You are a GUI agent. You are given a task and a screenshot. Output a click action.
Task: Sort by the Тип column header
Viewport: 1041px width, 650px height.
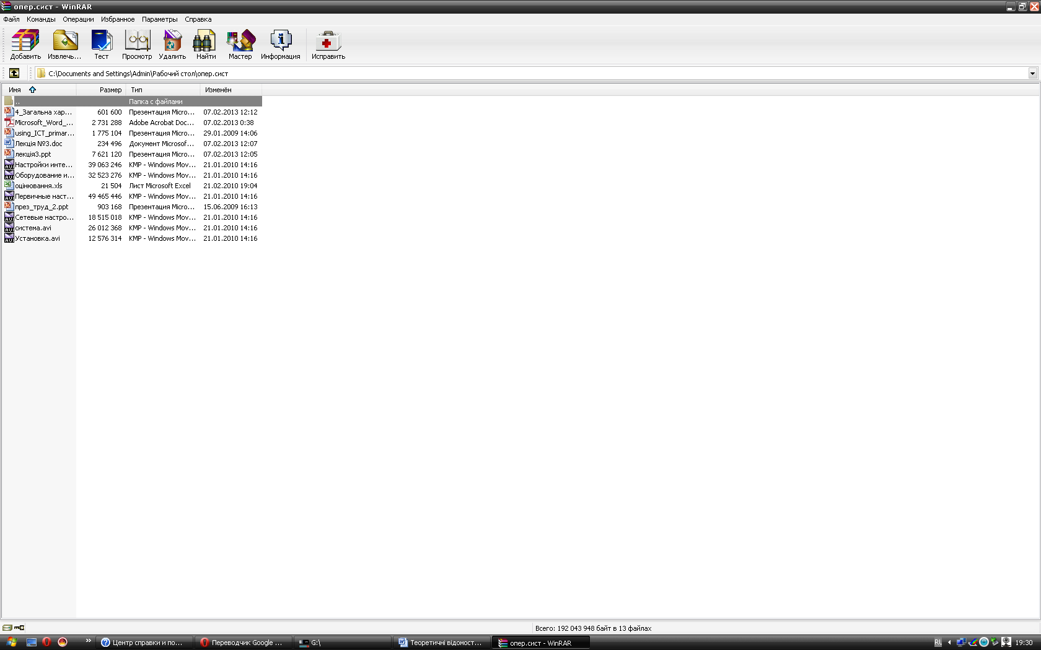click(x=163, y=90)
